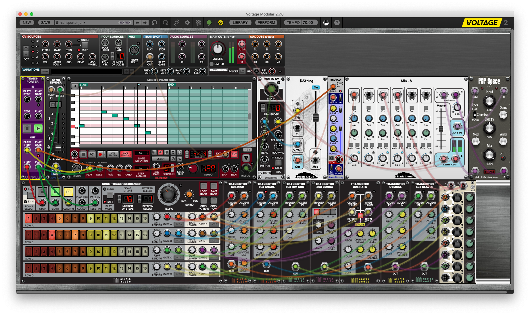Toggle the SONG/PATT play mode switch
This screenshot has width=530, height=315.
pyautogui.click(x=110, y=195)
